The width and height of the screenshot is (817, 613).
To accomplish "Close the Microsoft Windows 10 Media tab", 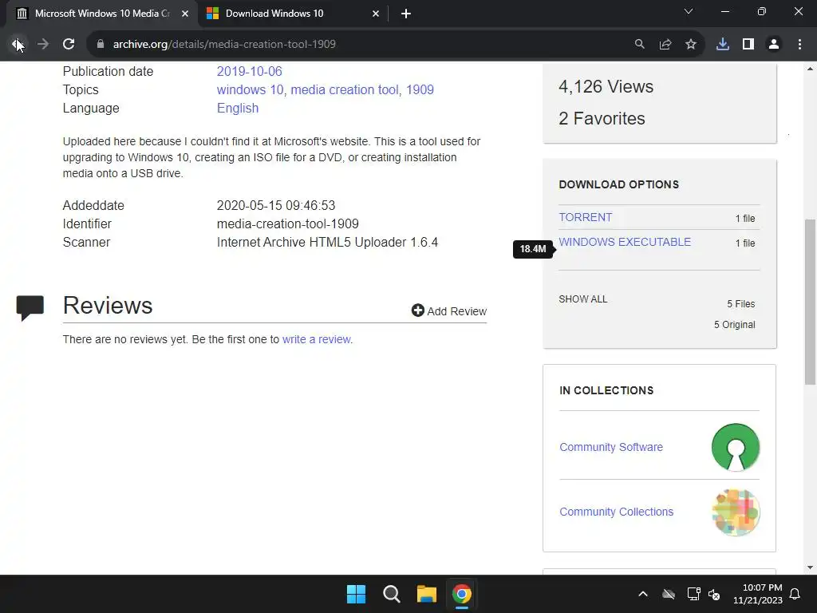I will click(185, 14).
